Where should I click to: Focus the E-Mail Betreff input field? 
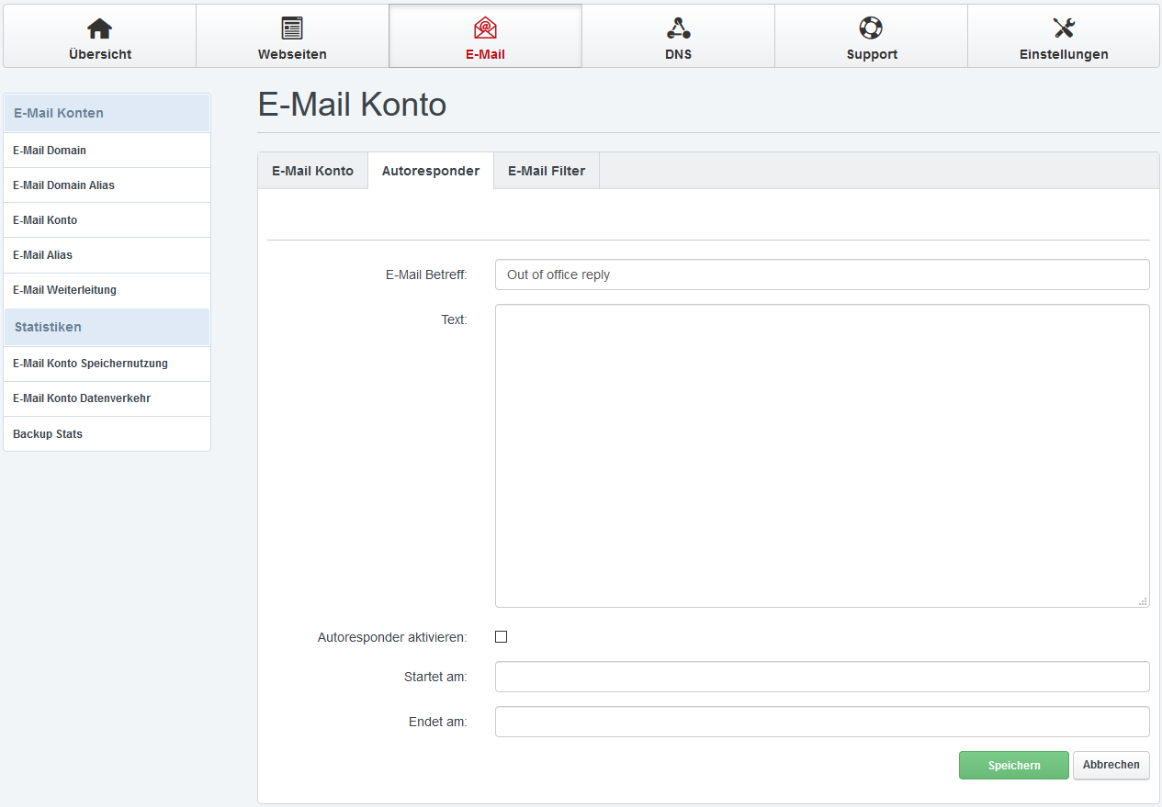click(822, 275)
